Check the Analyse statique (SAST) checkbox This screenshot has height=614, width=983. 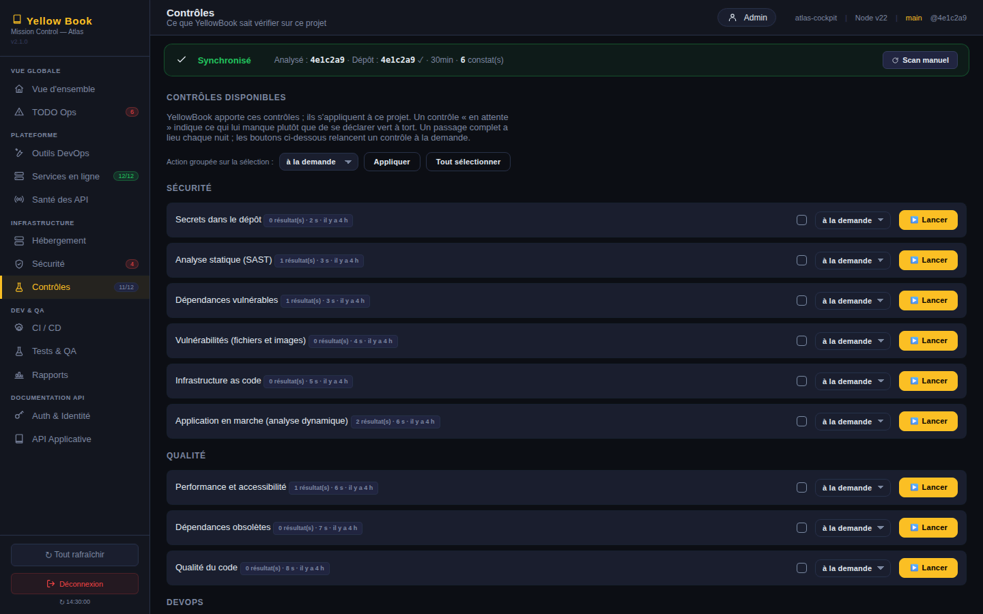(801, 261)
